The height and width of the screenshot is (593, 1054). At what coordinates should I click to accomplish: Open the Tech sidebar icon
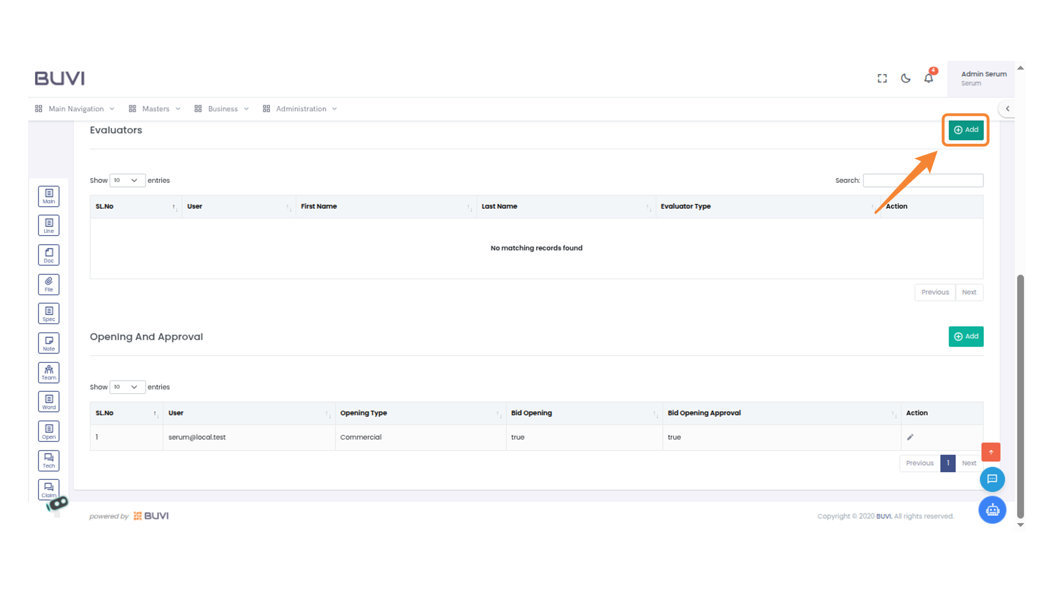(49, 461)
